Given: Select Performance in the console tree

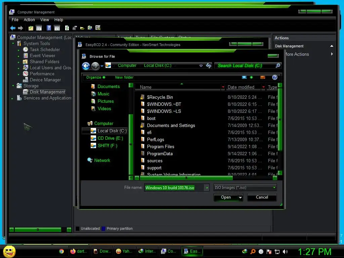Looking at the screenshot, I should click(42, 74).
